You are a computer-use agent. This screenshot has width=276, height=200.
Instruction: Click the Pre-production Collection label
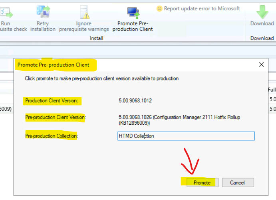click(x=52, y=136)
